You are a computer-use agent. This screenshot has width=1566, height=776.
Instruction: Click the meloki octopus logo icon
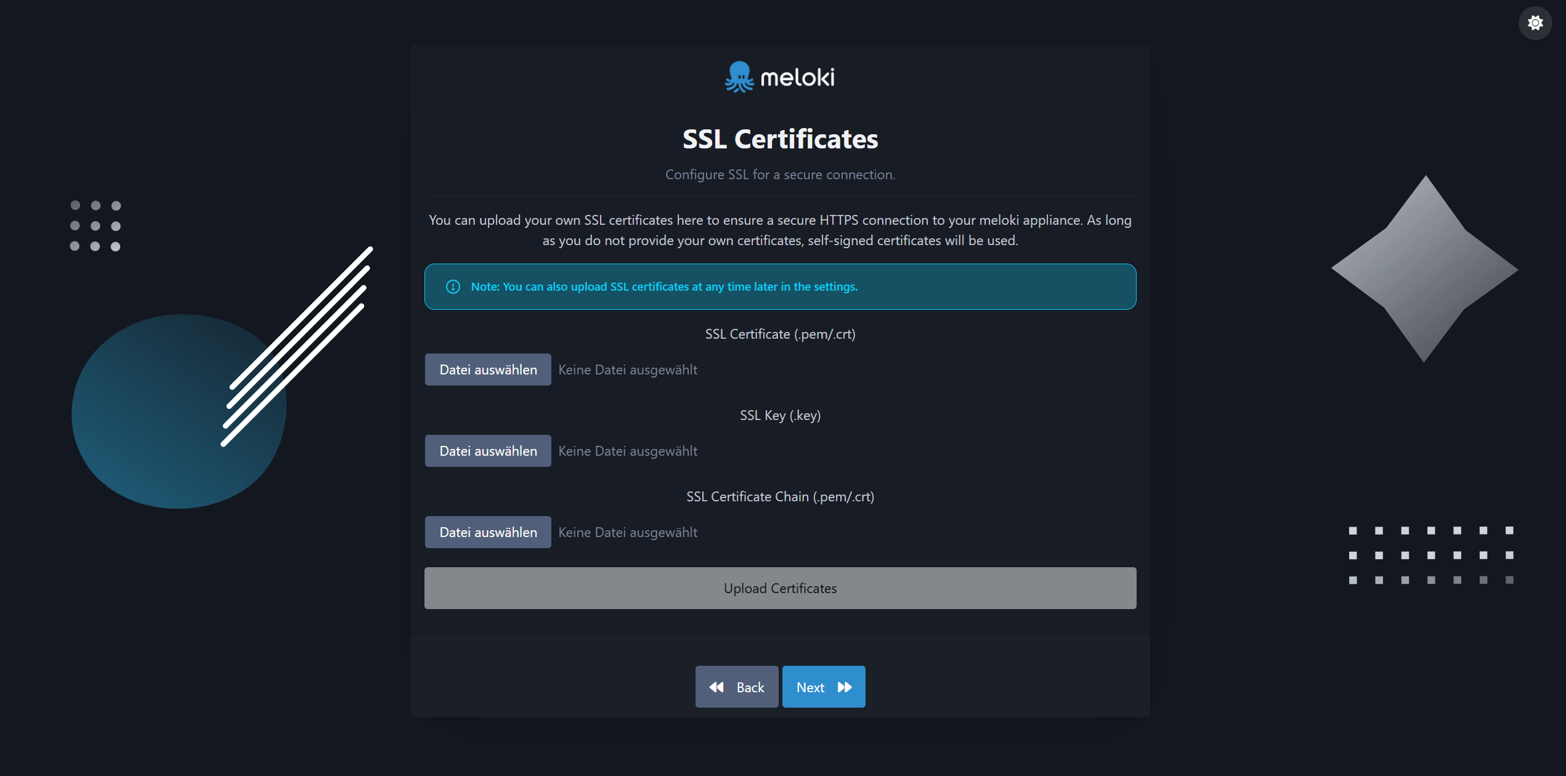(x=739, y=77)
